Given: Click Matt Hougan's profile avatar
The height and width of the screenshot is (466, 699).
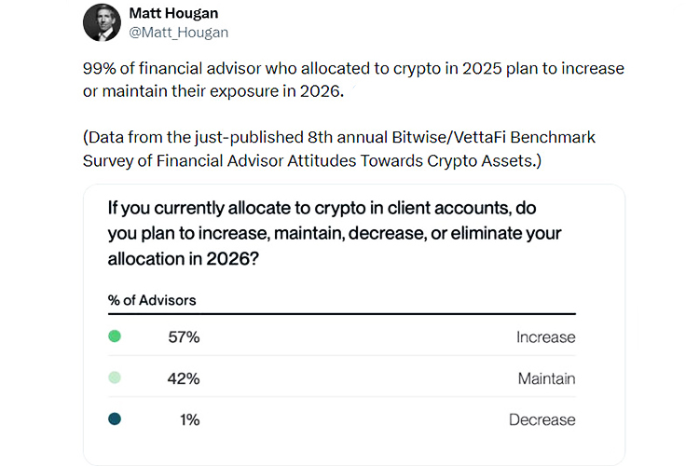Looking at the screenshot, I should pos(103,22).
